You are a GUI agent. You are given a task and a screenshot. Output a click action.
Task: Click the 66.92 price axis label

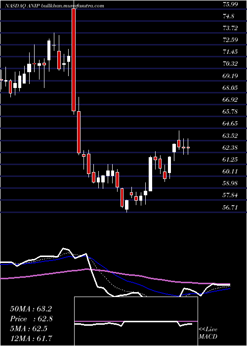pyautogui.click(x=231, y=99)
